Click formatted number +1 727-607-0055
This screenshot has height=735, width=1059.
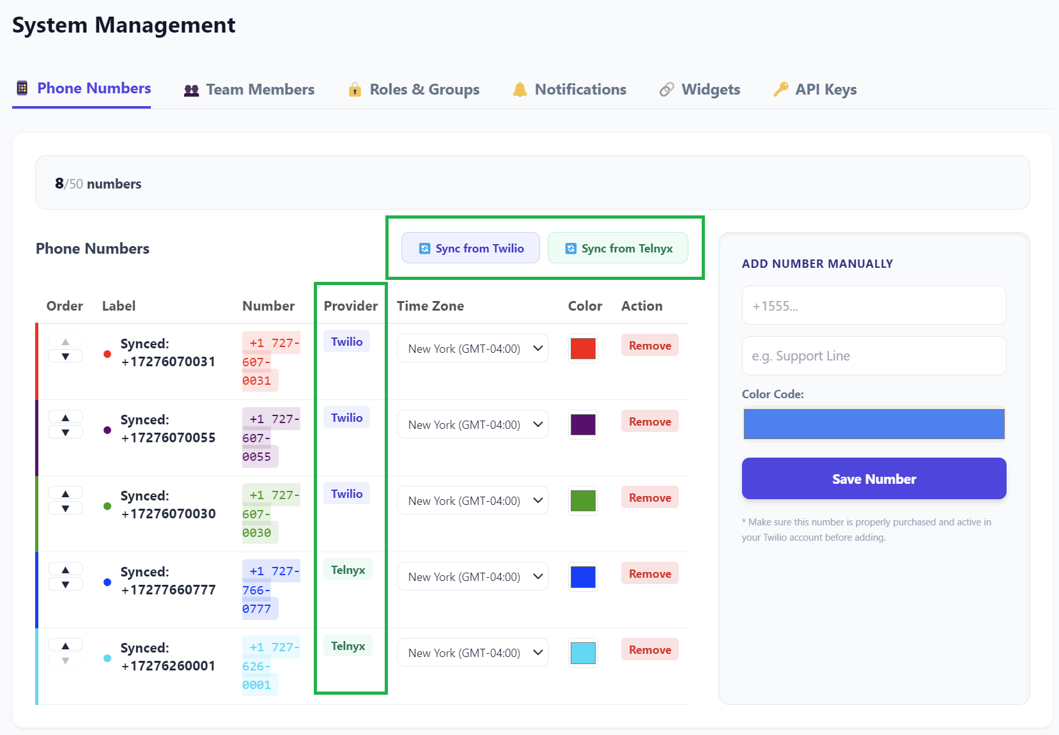coord(270,438)
